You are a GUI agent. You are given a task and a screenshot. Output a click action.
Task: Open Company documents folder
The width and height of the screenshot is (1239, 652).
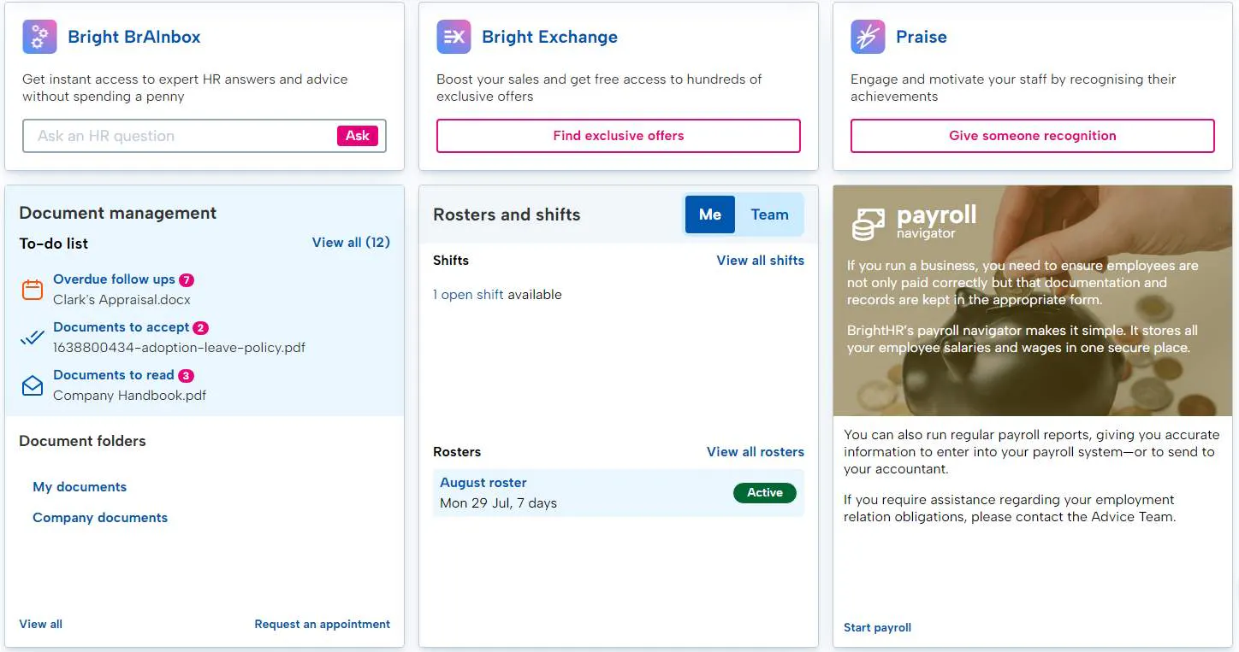(100, 518)
